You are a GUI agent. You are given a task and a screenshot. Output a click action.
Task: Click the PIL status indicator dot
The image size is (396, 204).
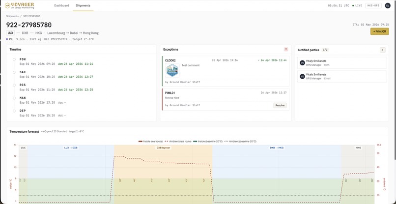(x=7, y=39)
